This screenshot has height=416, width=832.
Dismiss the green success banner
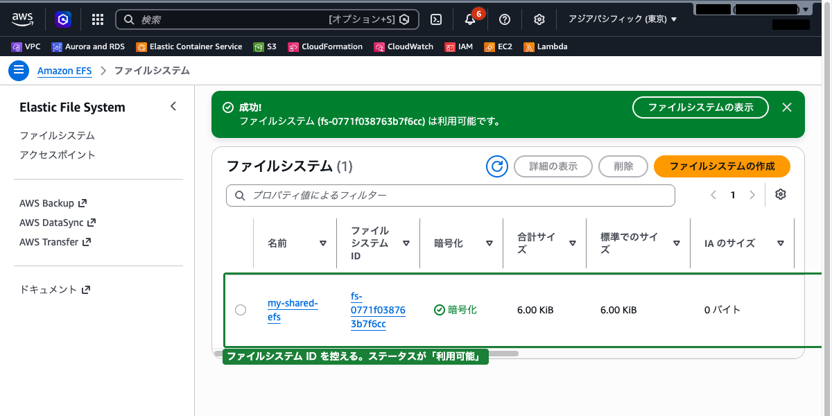pos(787,107)
